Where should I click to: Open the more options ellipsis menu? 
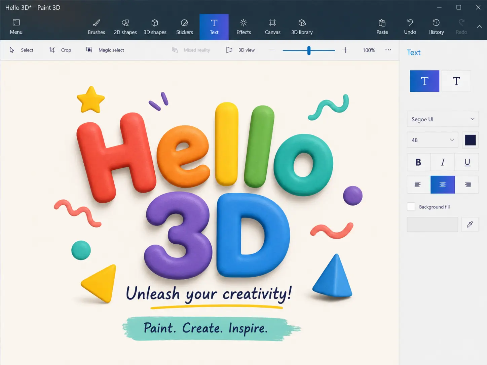click(x=388, y=50)
